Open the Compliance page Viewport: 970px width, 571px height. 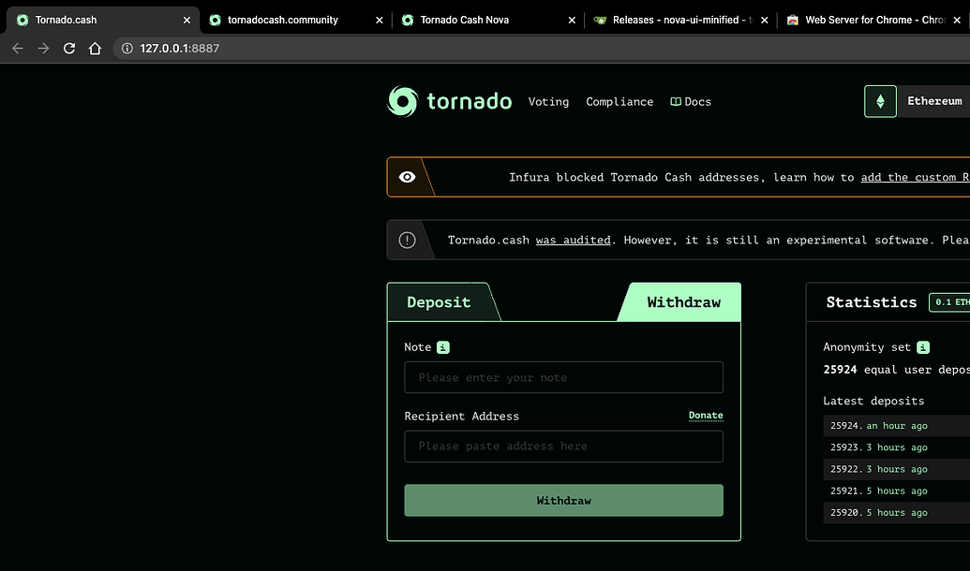(x=619, y=102)
